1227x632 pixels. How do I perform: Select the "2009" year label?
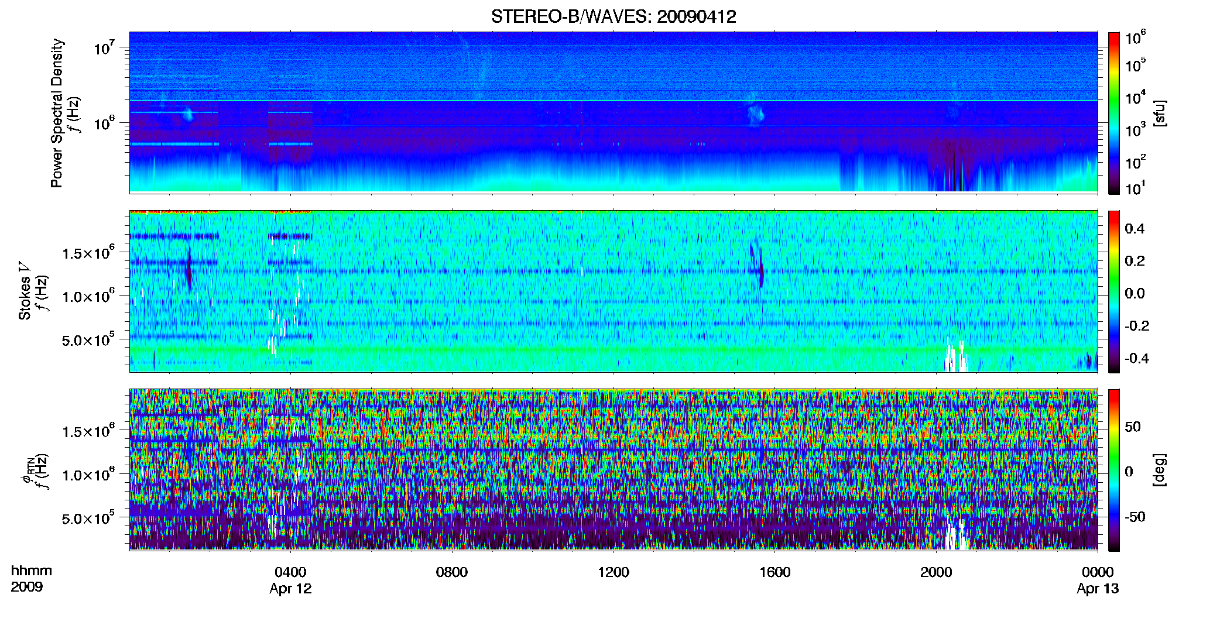27,587
